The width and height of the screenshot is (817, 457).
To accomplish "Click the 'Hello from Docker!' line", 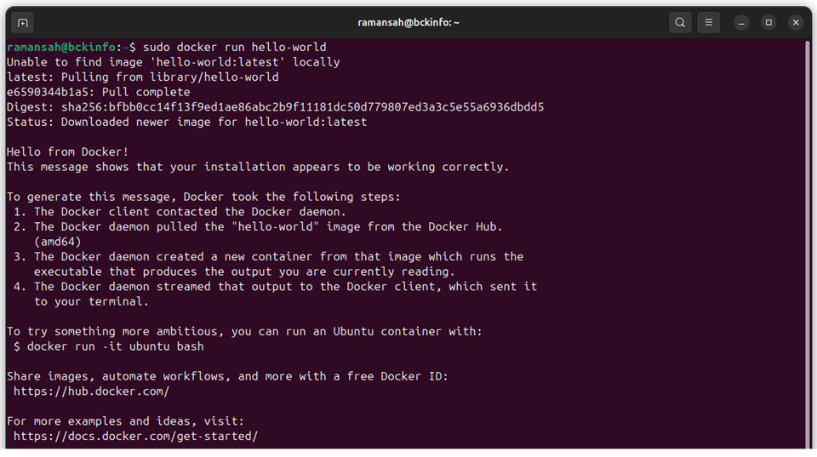I will (x=68, y=151).
